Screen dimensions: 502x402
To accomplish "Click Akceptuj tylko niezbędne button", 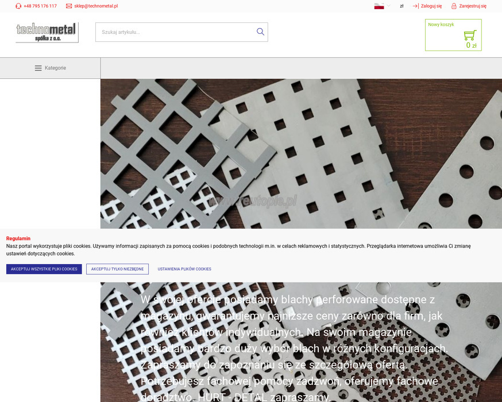I will point(118,269).
